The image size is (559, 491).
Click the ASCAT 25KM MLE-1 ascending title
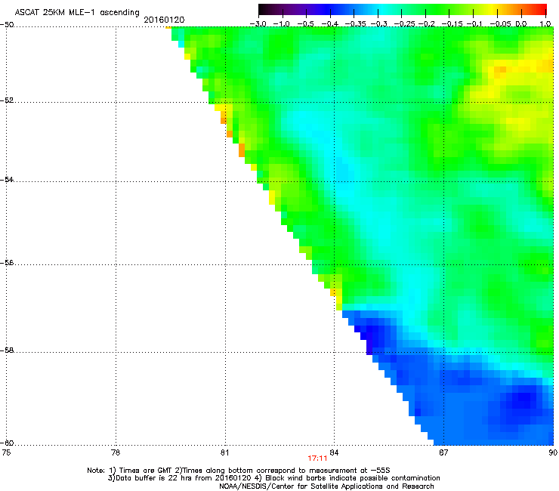pyautogui.click(x=77, y=13)
